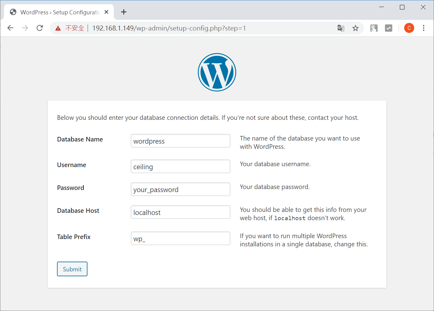
Task: Click the WordPress logo
Action: coord(217,72)
